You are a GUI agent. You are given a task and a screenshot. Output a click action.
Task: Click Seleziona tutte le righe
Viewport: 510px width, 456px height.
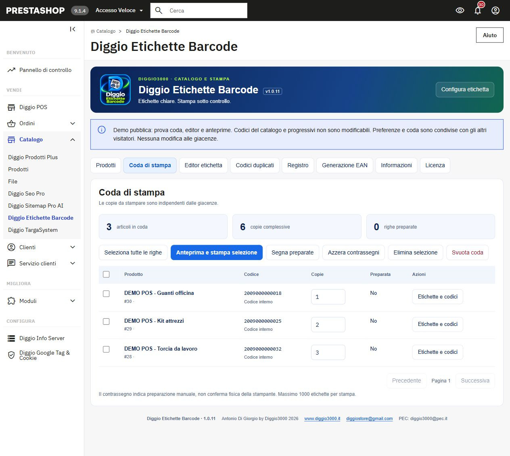pyautogui.click(x=133, y=252)
